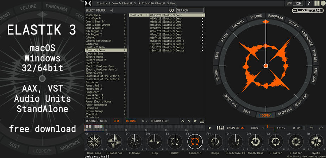Screen dimensions: 326x158
Task: Click the browser down arrow icon
Action: [x=189, y=121]
